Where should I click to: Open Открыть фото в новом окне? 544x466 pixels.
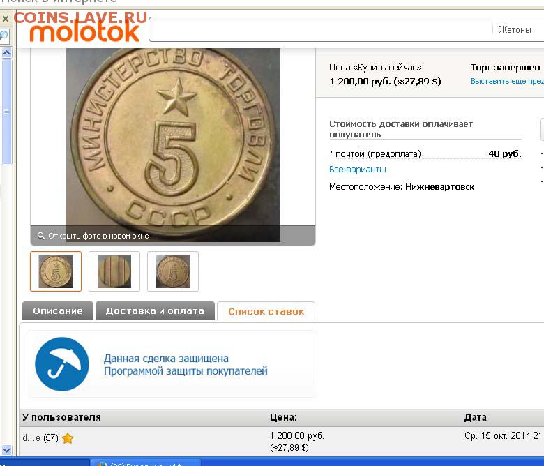pyautogui.click(x=98, y=236)
